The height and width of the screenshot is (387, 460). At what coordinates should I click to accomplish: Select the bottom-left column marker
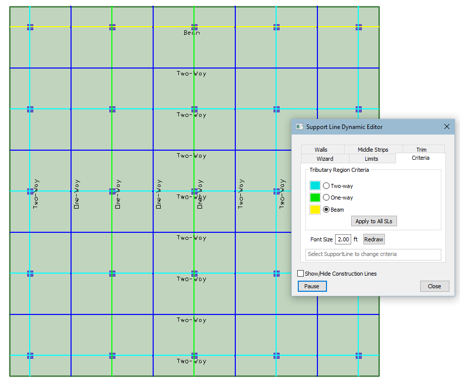[30, 356]
